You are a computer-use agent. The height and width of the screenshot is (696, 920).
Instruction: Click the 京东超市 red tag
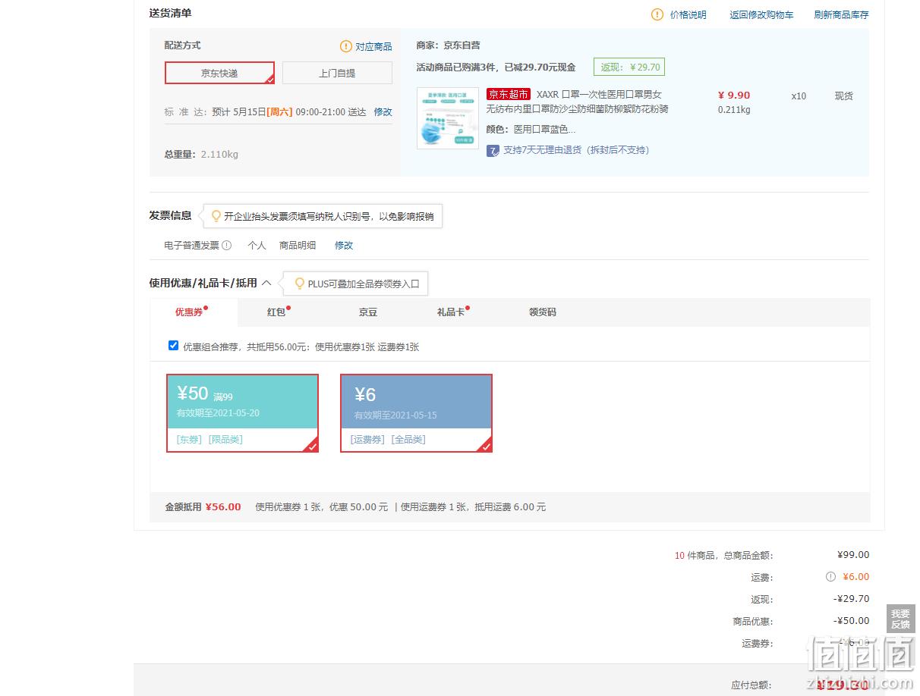coord(509,95)
